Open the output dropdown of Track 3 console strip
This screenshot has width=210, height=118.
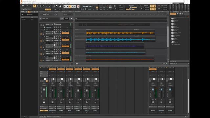61,108
